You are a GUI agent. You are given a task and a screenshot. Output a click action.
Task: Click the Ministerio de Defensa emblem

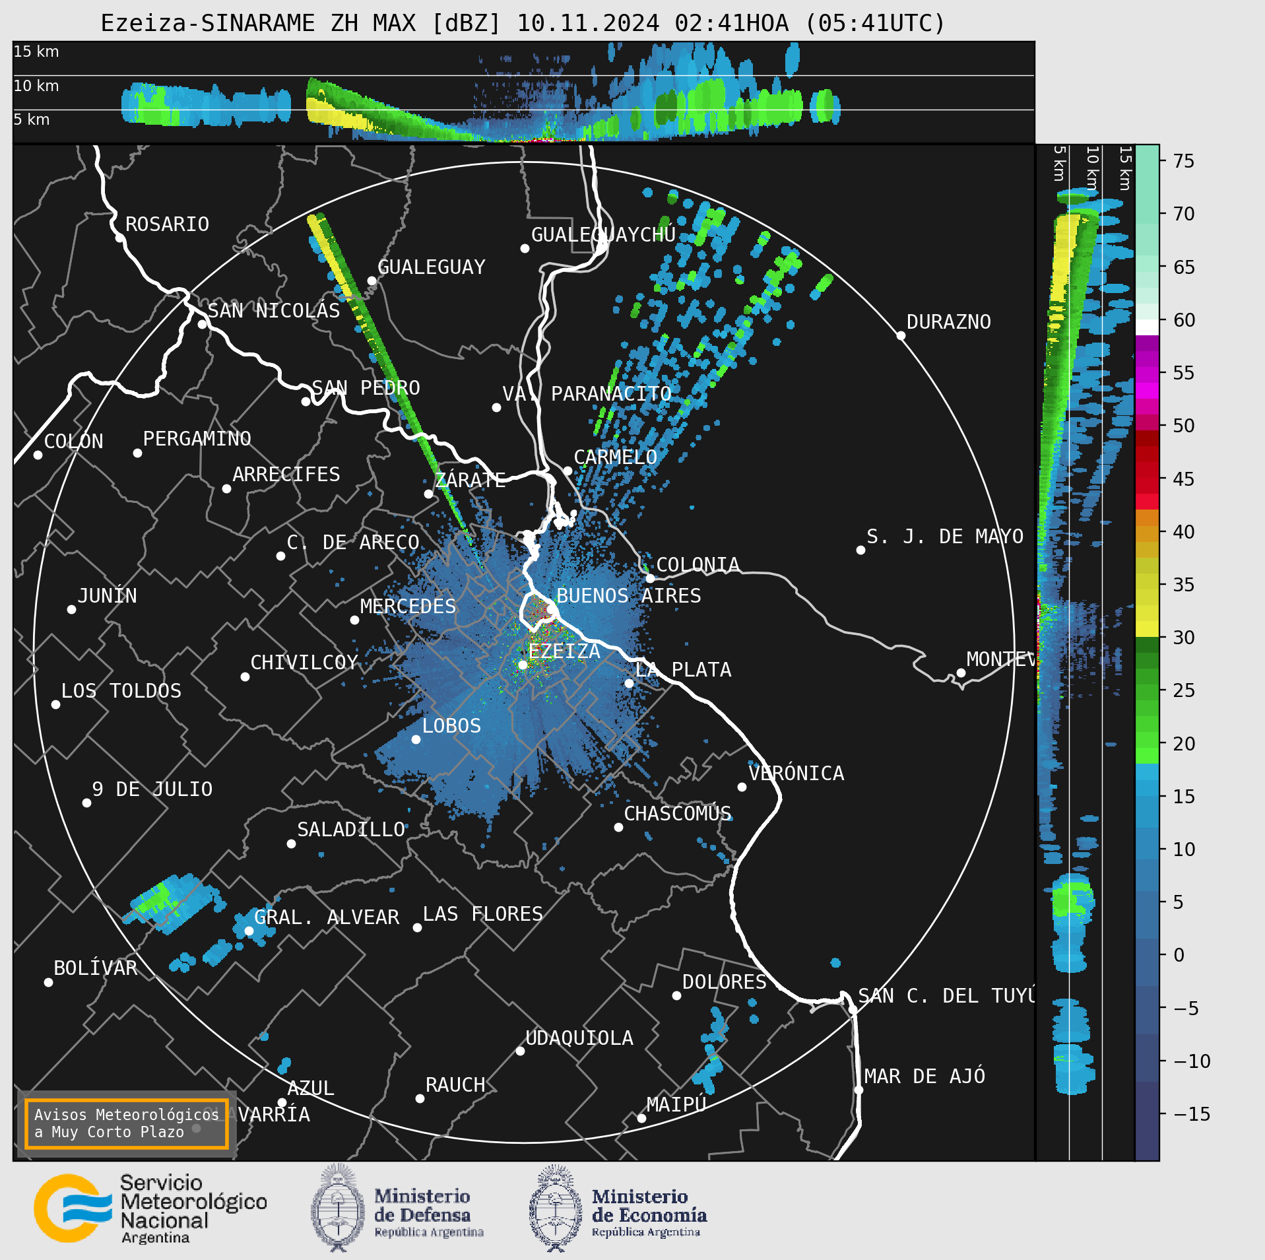pyautogui.click(x=338, y=1208)
